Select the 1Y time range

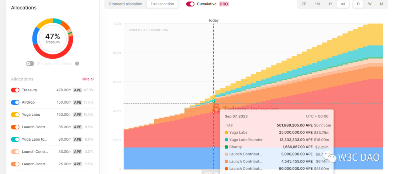point(330,4)
